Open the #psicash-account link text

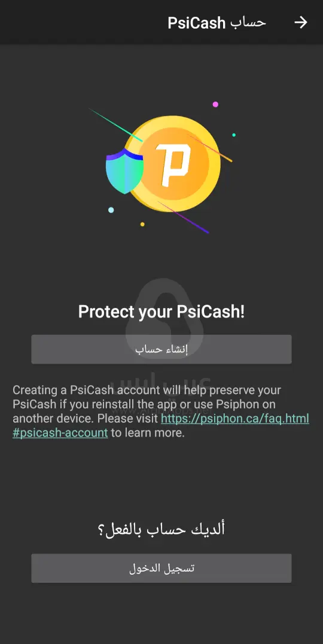[x=60, y=433]
